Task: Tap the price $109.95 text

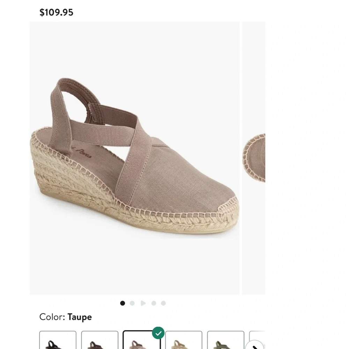Action: (x=57, y=13)
